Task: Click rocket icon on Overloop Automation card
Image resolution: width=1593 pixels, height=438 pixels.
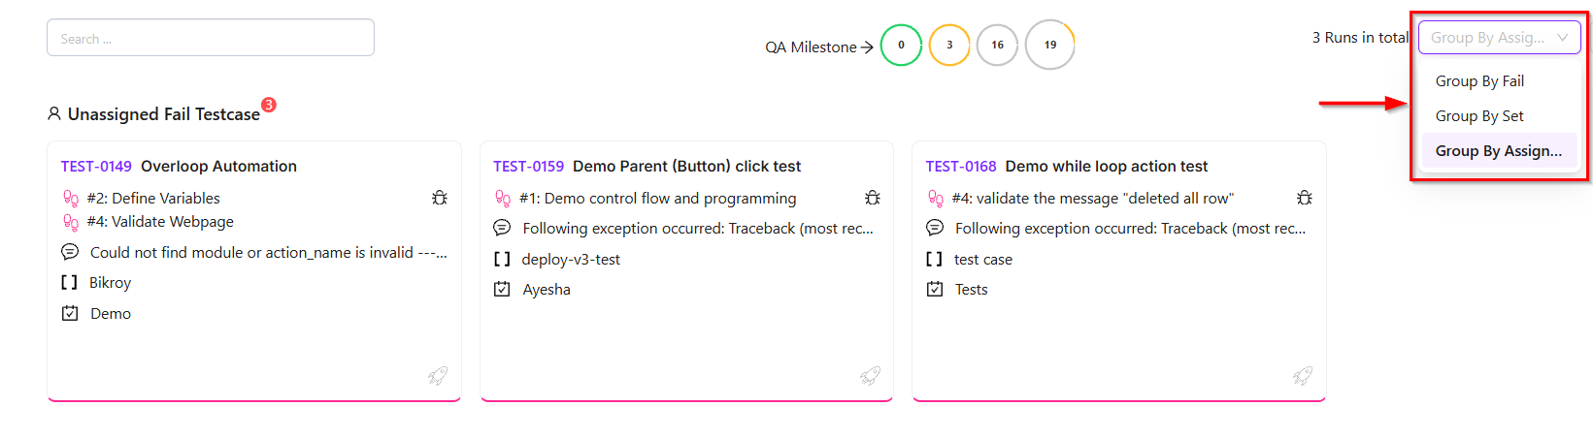Action: [438, 376]
